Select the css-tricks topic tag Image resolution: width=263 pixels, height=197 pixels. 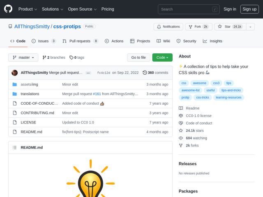point(203,98)
